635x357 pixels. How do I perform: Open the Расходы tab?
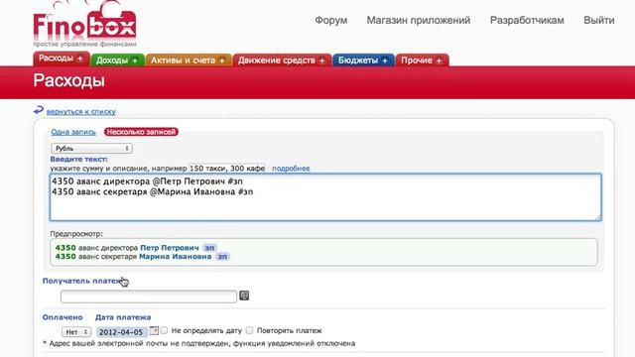click(62, 59)
